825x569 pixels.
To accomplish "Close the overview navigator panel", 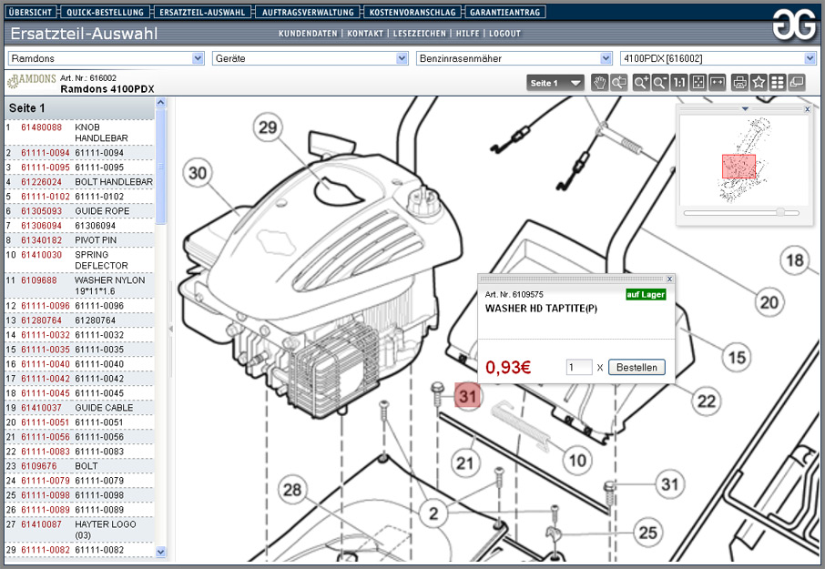I will coord(807,109).
